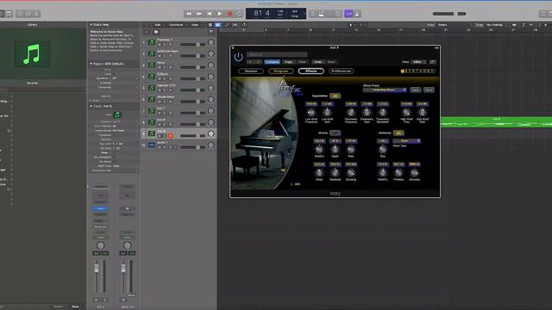Click Compare in the plugin header
552x310 pixels.
[x=272, y=62]
